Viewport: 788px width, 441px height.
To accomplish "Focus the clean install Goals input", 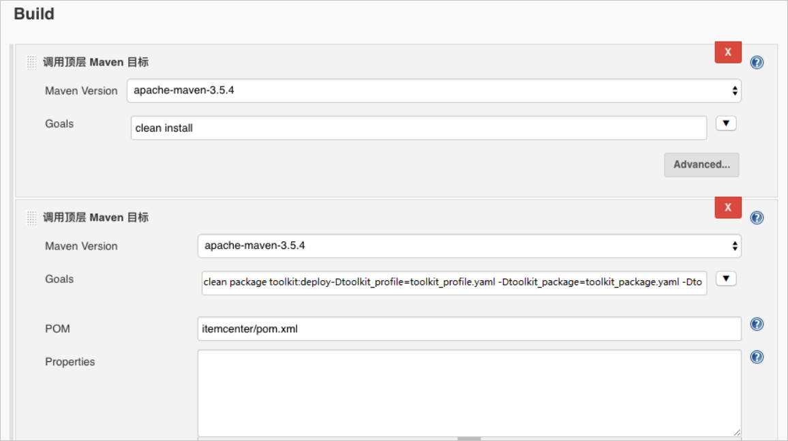I will [x=419, y=128].
